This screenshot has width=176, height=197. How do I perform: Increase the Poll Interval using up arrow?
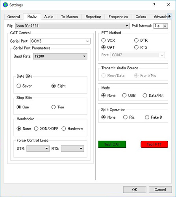(x=165, y=24)
